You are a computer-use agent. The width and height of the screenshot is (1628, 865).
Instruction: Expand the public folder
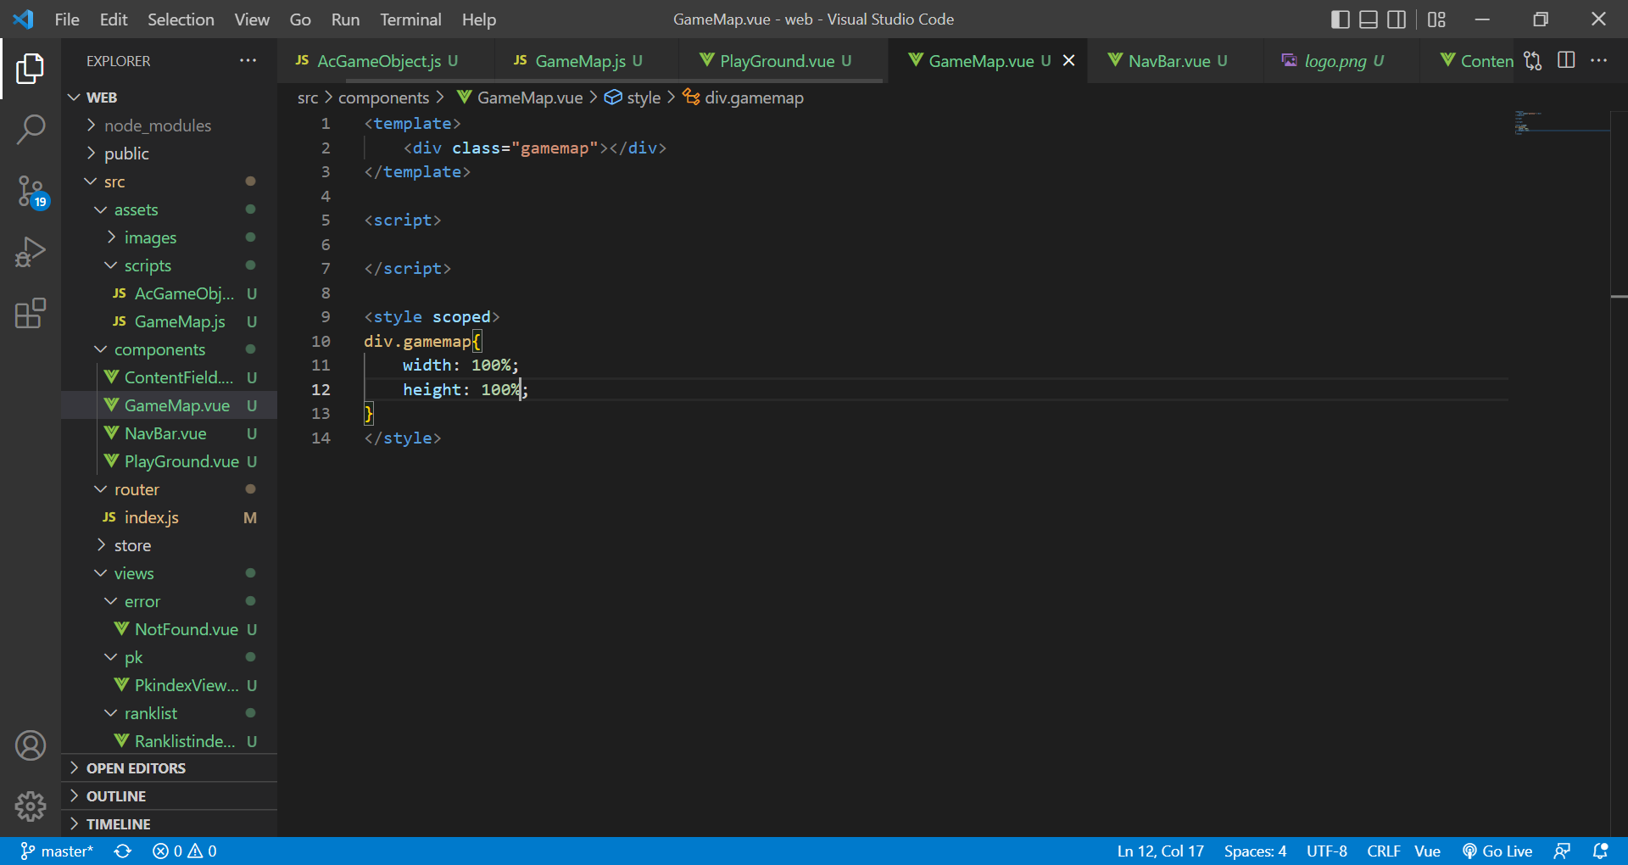click(169, 153)
